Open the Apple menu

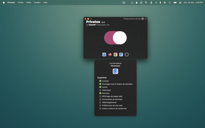(x=4, y=3)
